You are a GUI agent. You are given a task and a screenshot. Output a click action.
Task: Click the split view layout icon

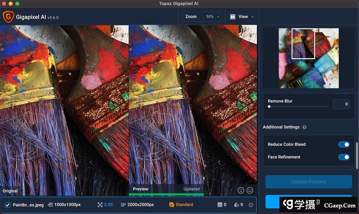(x=233, y=17)
